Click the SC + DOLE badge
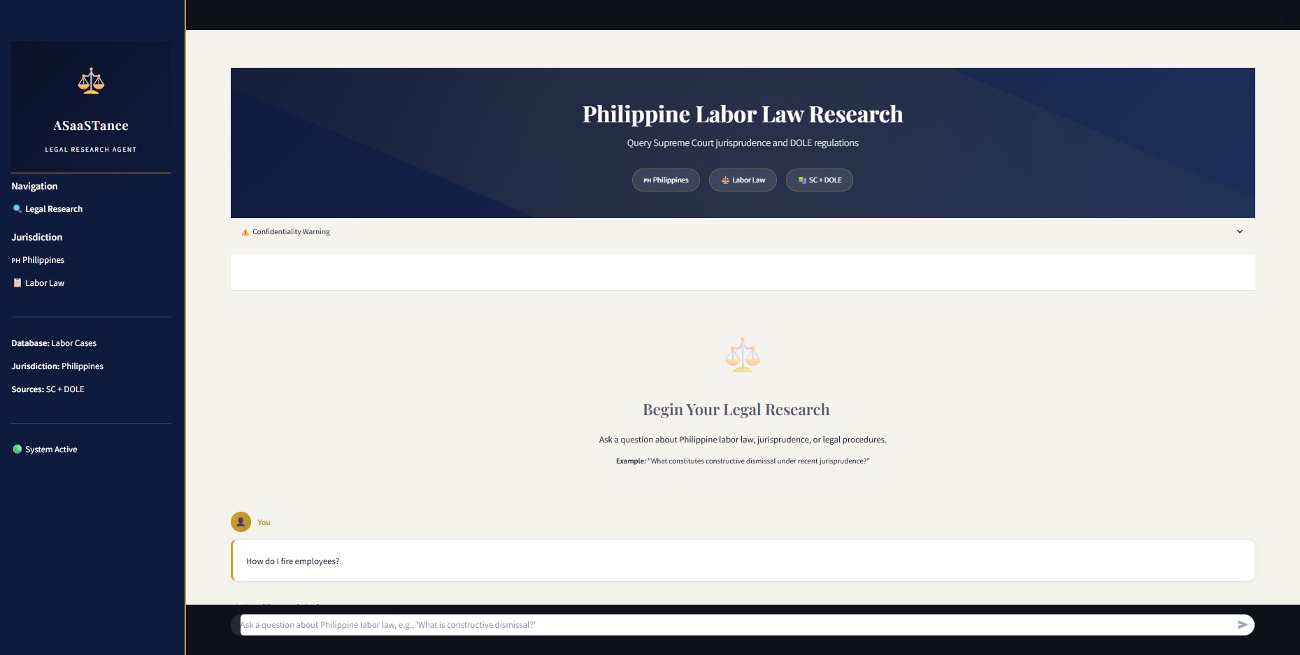The width and height of the screenshot is (1300, 655). click(820, 180)
